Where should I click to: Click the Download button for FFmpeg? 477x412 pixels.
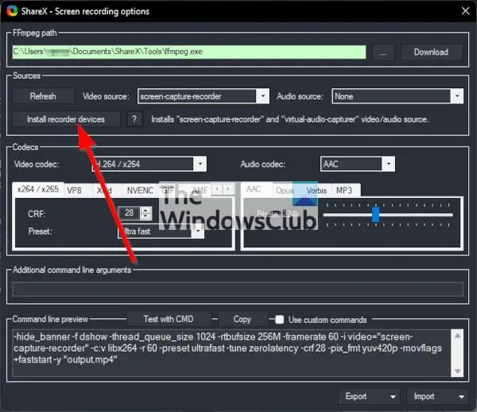(x=430, y=52)
